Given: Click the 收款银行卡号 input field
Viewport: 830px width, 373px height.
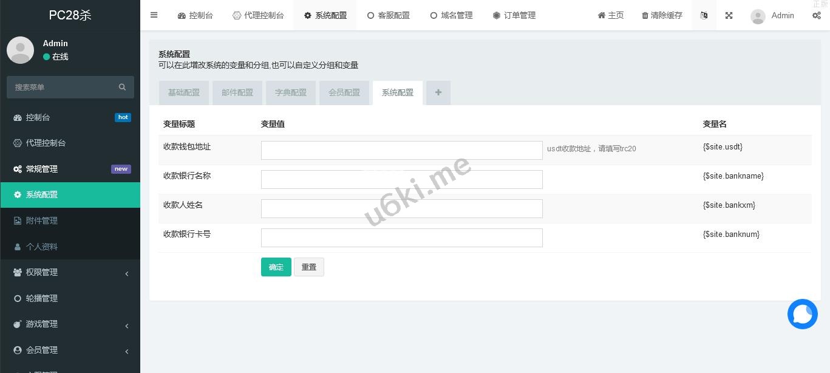Looking at the screenshot, I should [x=401, y=238].
